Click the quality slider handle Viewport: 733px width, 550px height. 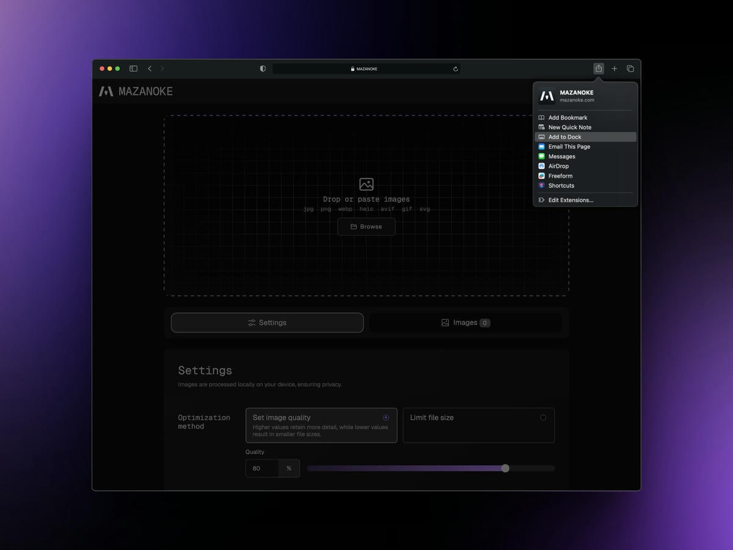505,468
